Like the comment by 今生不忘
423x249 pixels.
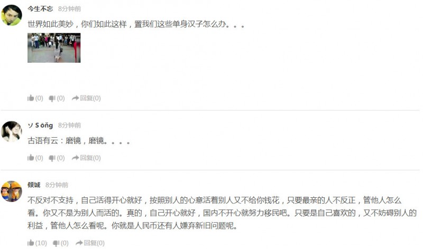pos(35,98)
